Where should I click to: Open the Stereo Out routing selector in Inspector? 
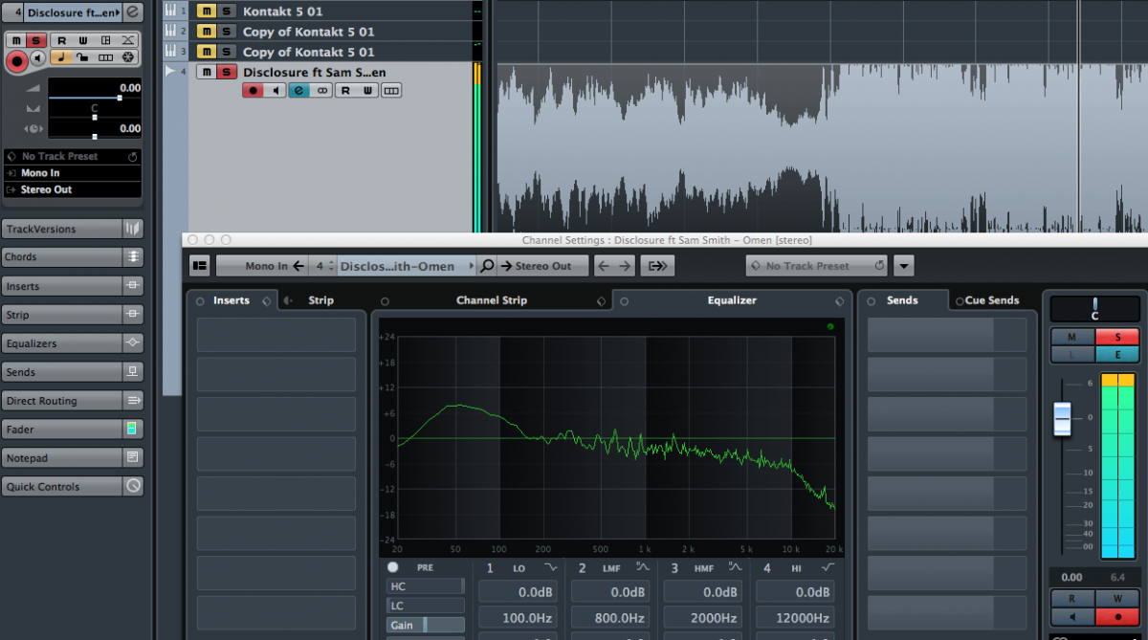(72, 189)
